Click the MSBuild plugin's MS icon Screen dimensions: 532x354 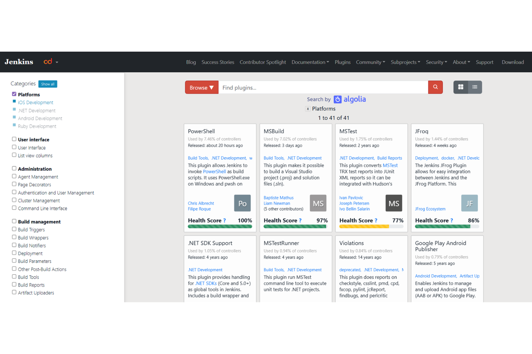pos(318,203)
